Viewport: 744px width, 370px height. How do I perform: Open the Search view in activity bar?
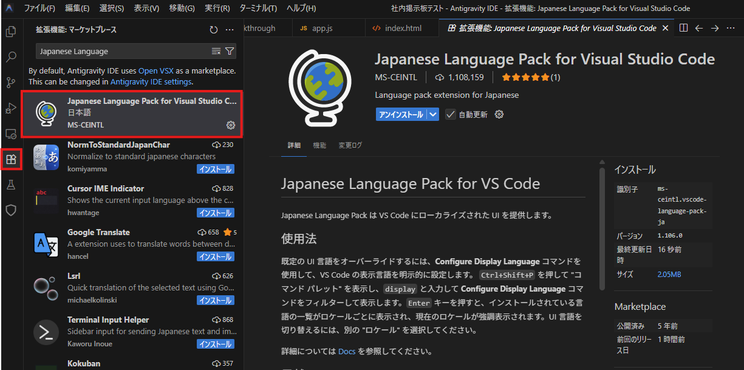(x=10, y=57)
